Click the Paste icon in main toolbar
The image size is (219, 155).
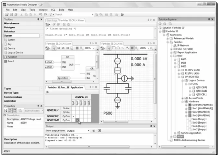pyautogui.click(x=30, y=15)
